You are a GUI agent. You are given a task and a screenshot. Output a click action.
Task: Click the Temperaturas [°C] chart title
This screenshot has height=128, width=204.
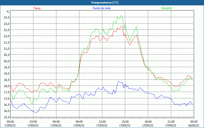[x=105, y=3]
